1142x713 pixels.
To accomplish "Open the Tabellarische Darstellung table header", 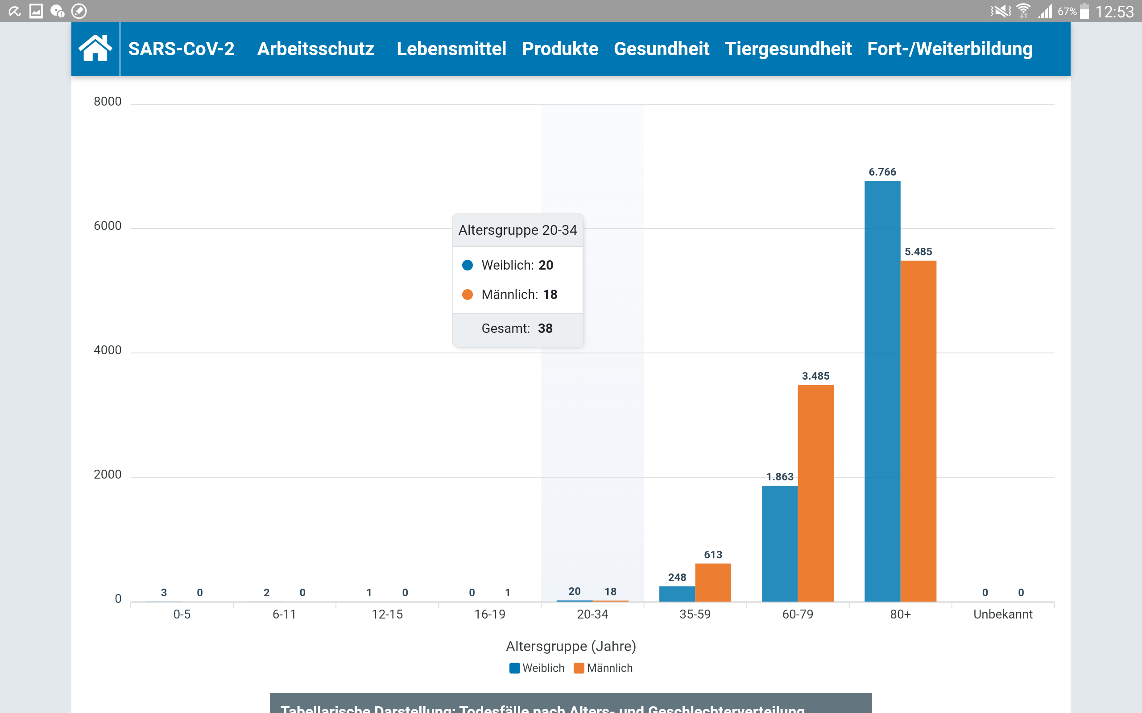I will [x=571, y=703].
